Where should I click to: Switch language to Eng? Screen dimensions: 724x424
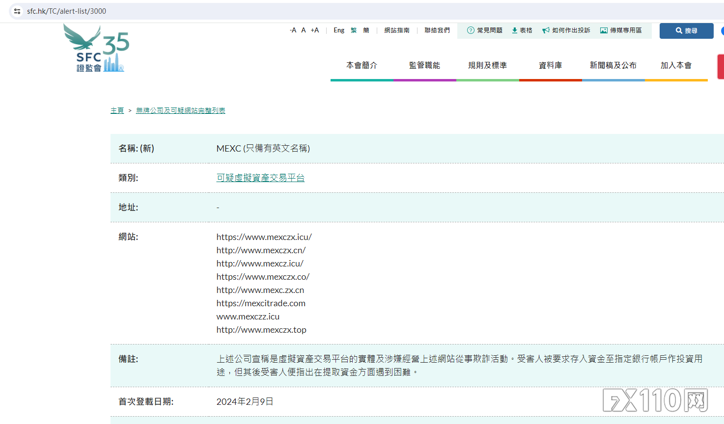[x=339, y=30]
